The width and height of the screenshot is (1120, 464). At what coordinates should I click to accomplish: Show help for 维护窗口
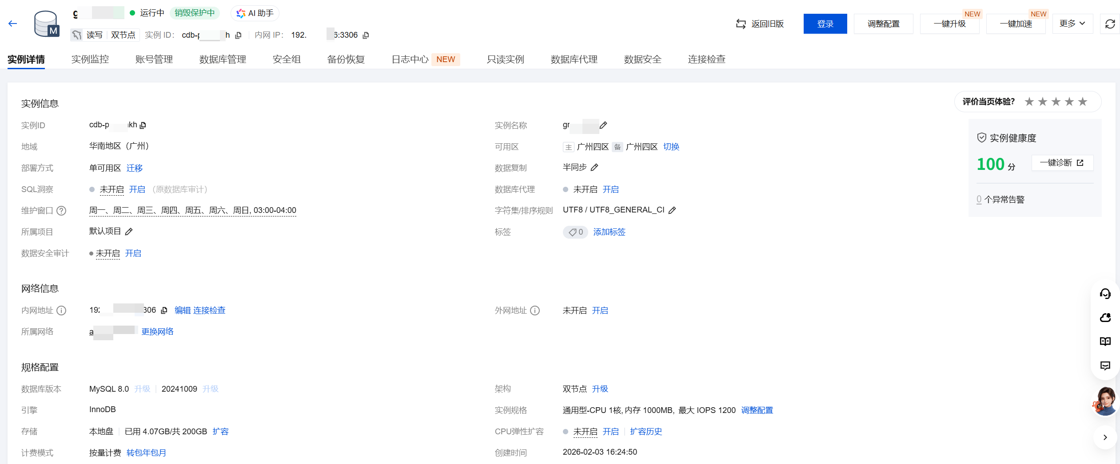61,211
